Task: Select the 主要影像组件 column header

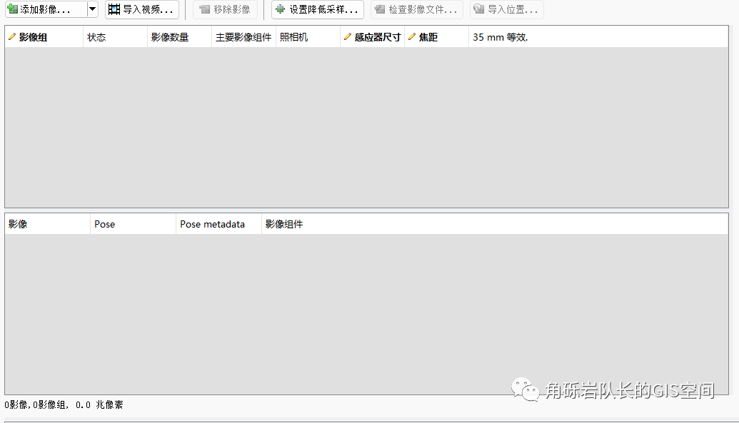Action: point(243,37)
